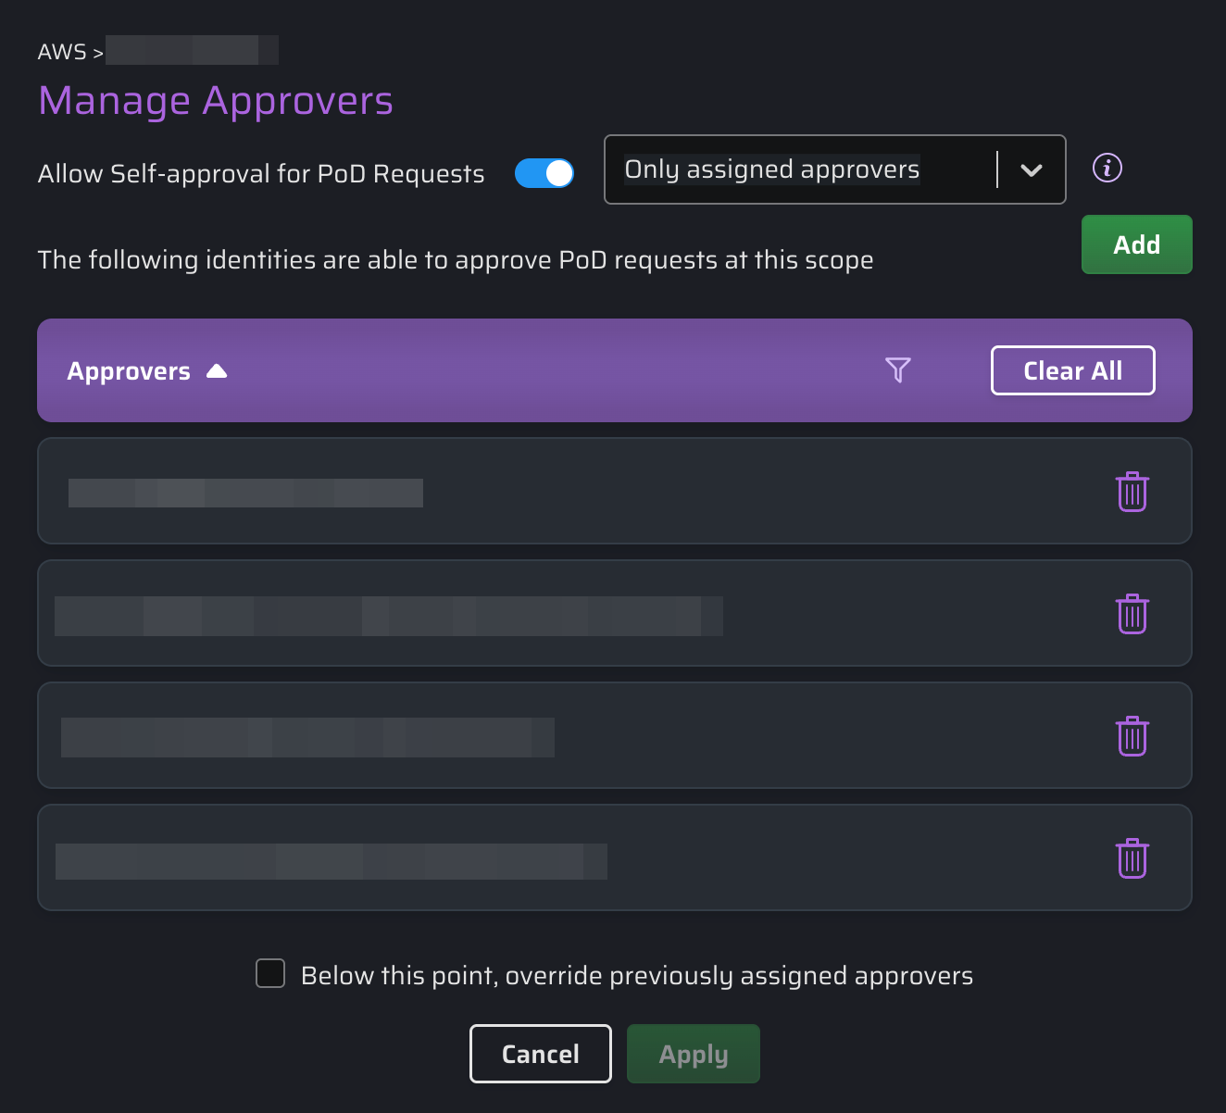Click the chevron arrow of approvers dropdown
The image size is (1226, 1113).
click(x=1031, y=170)
